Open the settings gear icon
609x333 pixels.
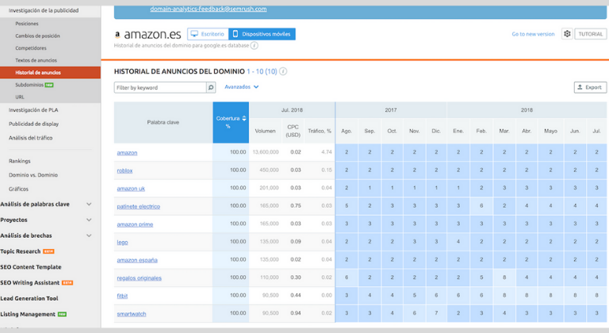pos(567,34)
